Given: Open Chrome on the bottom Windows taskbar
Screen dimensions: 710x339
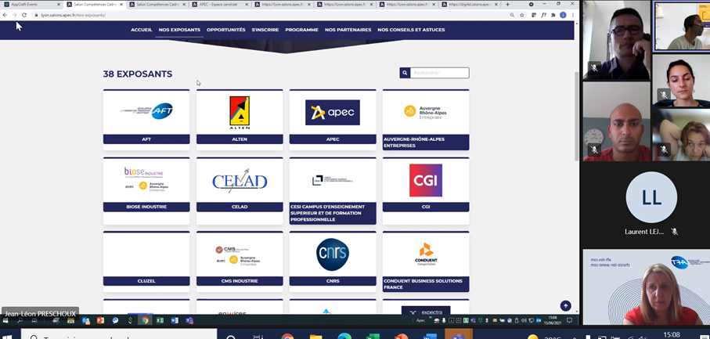Looking at the screenshot, I should click(287, 336).
